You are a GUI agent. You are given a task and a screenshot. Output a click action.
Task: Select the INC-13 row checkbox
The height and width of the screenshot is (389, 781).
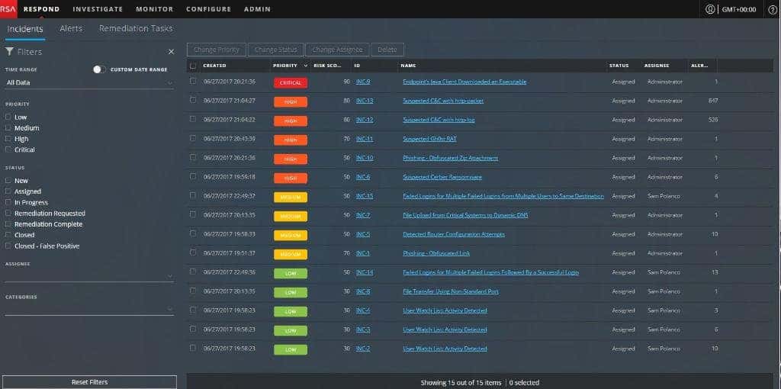coord(193,100)
